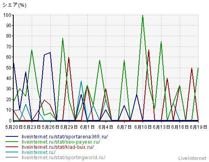Click the 6月13日 date axis label
Image resolution: width=209 pixels, height=162 pixels.
pyautogui.click(x=161, y=127)
